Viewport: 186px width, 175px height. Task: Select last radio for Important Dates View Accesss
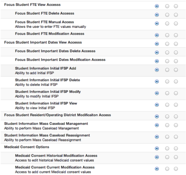point(176,44)
